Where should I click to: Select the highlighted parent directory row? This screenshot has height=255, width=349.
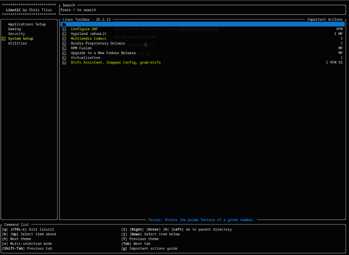coord(203,24)
